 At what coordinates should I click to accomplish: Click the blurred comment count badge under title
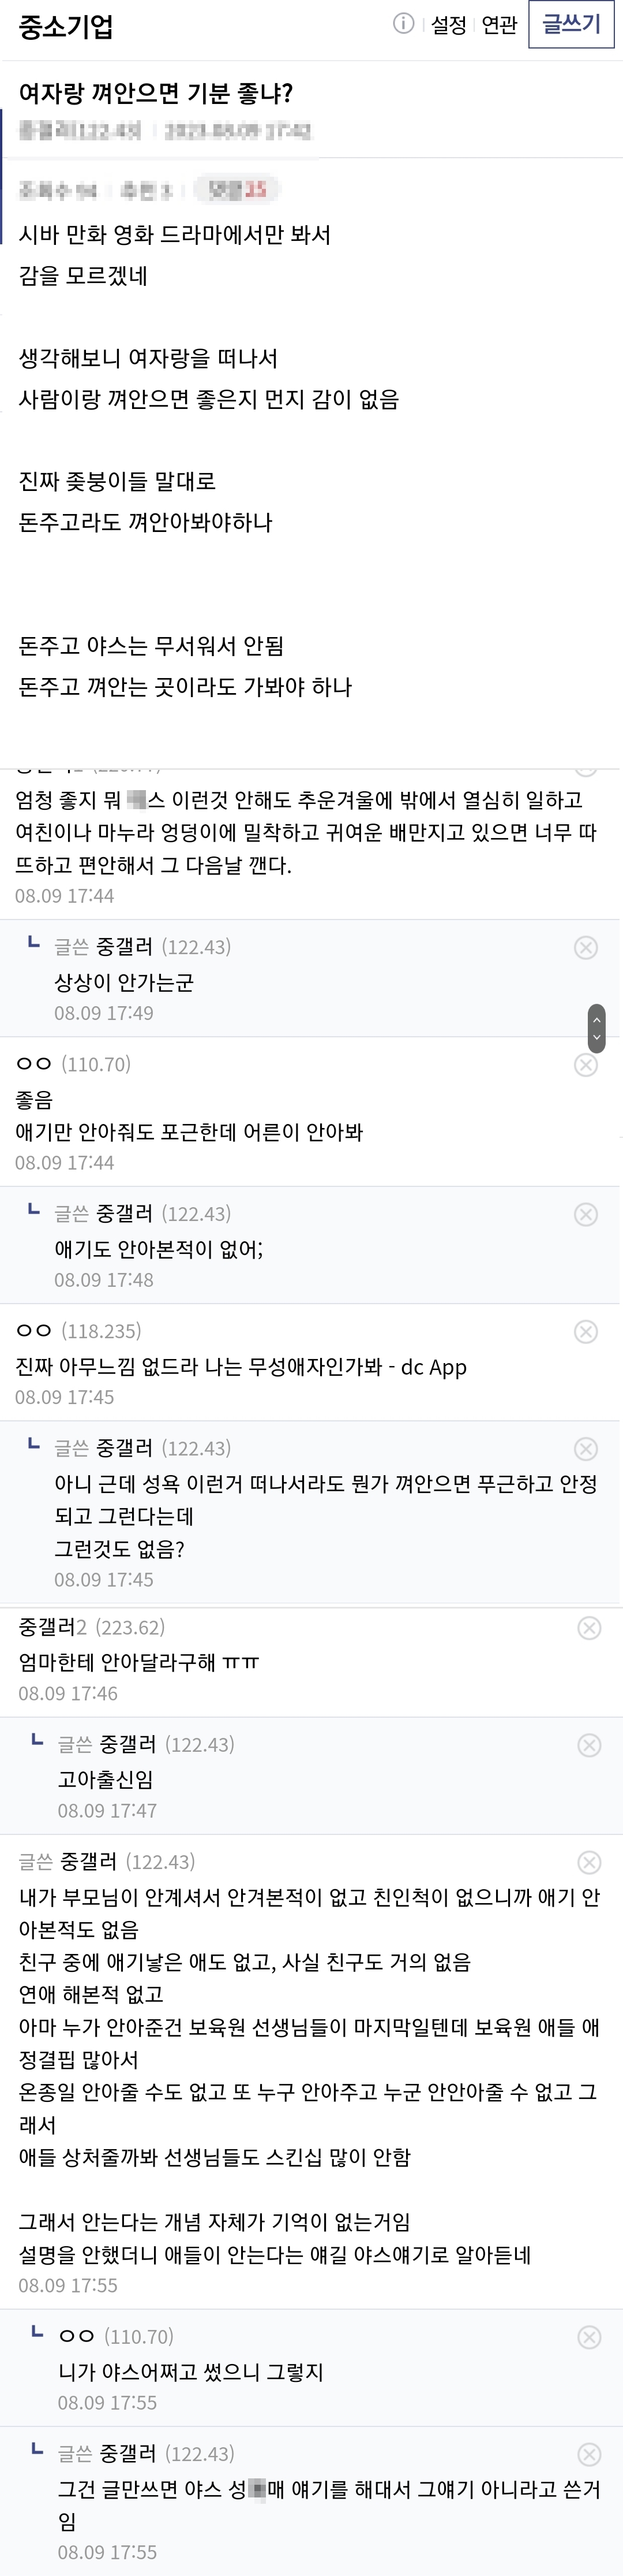pos(238,189)
